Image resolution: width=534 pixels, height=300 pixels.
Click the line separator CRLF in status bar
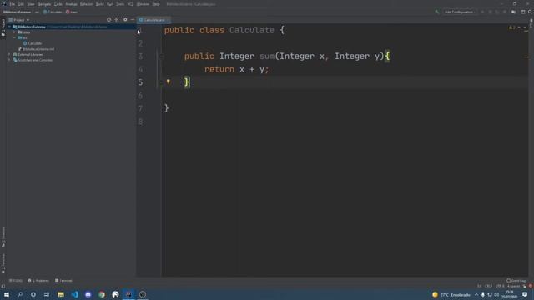(489, 286)
